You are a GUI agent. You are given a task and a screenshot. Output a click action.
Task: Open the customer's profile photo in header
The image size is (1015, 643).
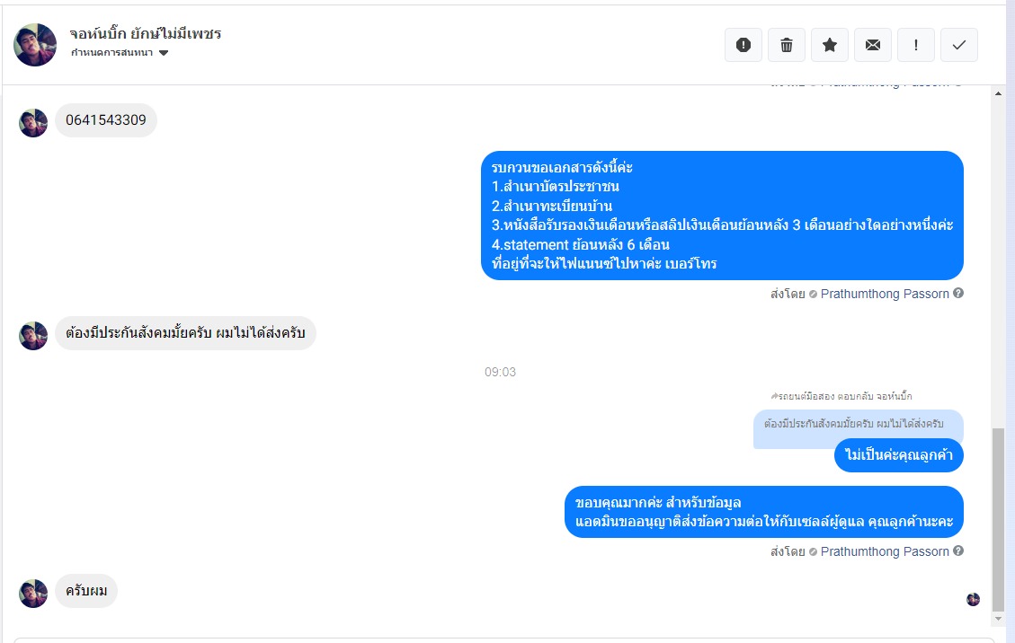[x=35, y=45]
